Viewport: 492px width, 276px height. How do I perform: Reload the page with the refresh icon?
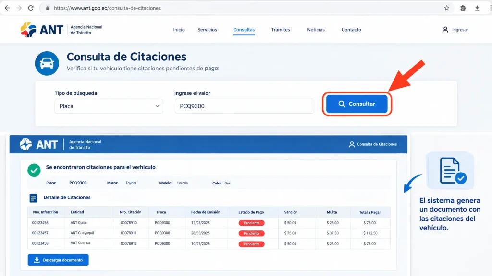pos(31,8)
